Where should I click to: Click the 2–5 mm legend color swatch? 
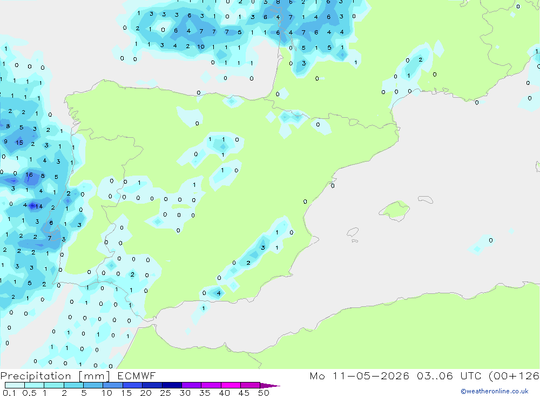click(73, 385)
